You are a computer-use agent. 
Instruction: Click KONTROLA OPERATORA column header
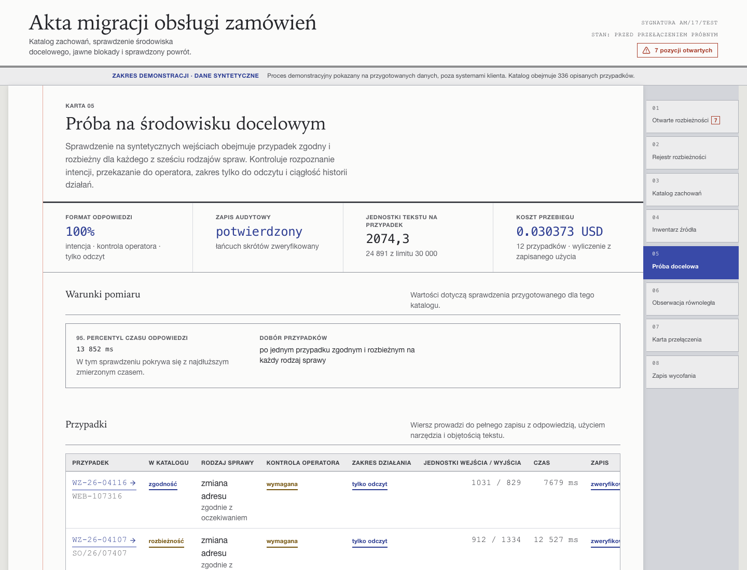303,463
